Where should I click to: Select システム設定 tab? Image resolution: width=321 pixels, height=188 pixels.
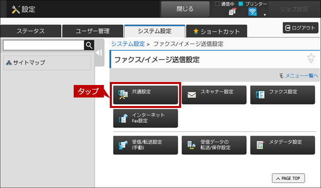155,31
